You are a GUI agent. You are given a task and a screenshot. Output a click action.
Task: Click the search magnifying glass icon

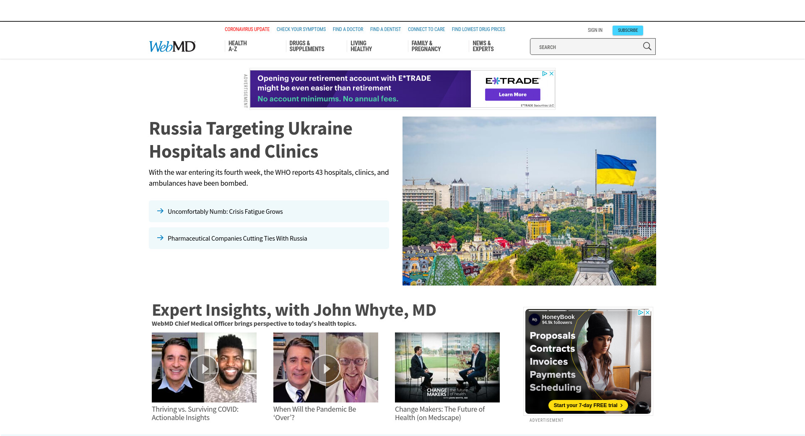647,47
